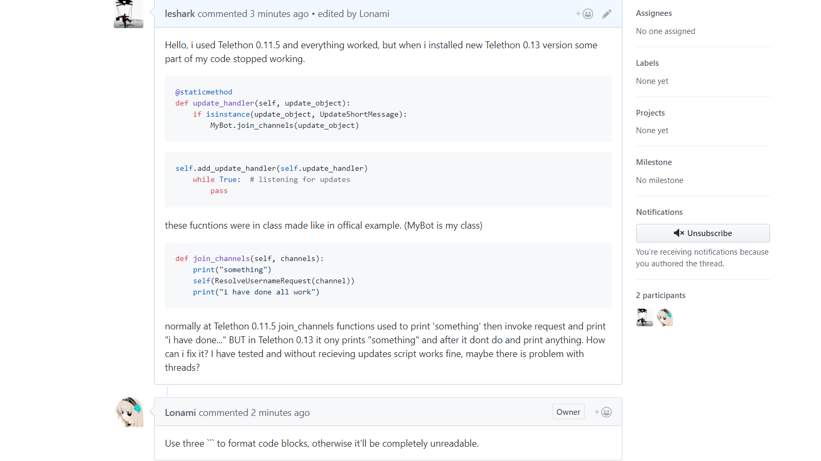This screenshot has height=461, width=821.
Task: Open the edit pencil on leshark's comment
Action: point(607,14)
